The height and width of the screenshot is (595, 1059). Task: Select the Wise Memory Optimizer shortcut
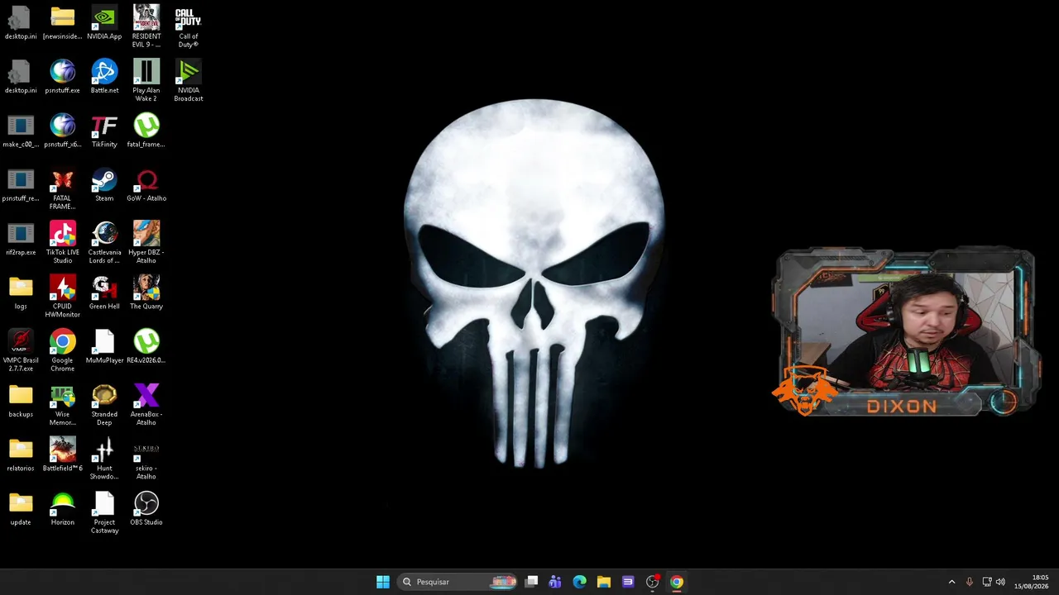[62, 404]
